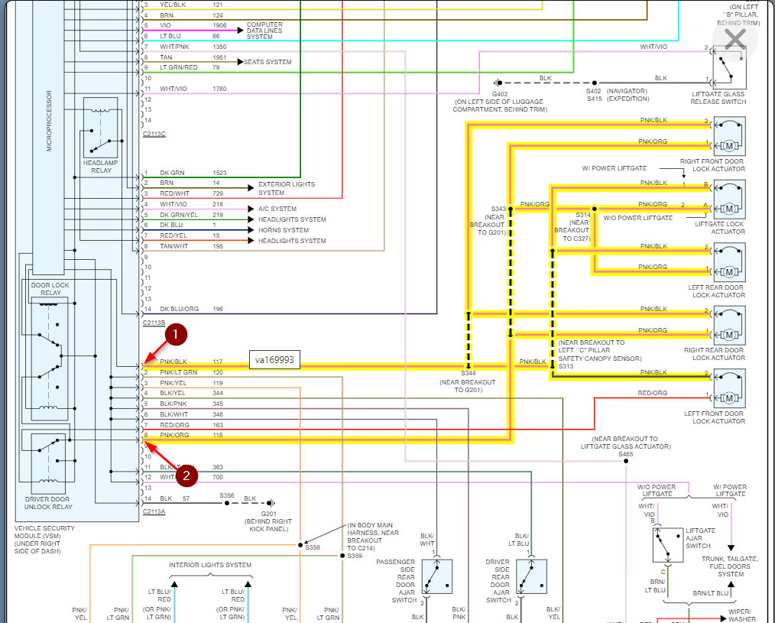Click the S343 splice label

(x=498, y=209)
